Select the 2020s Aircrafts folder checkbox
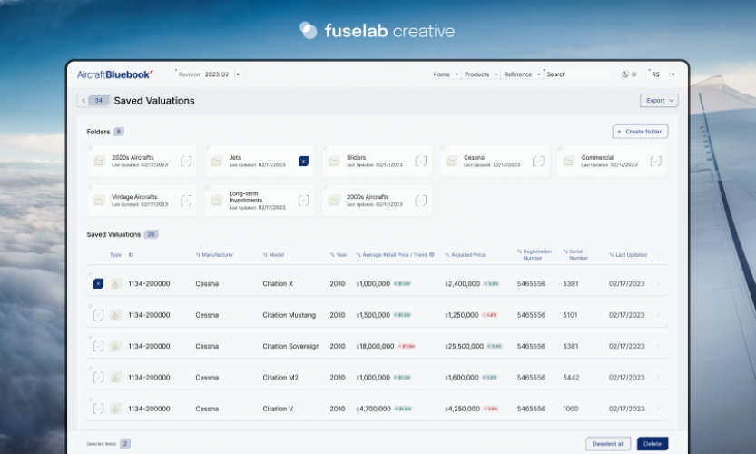 click(186, 161)
